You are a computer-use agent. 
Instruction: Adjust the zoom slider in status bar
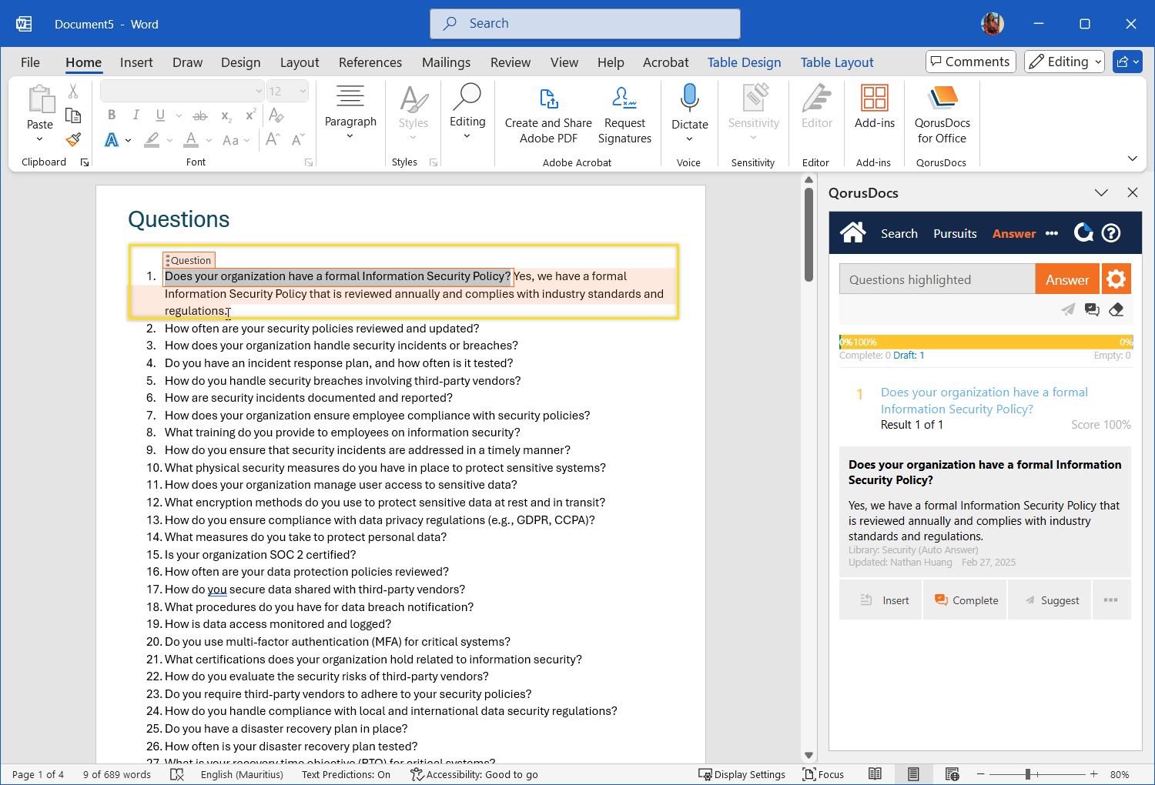tap(1028, 774)
